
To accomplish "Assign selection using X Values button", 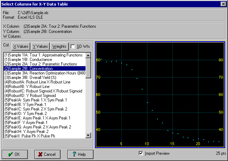I will pyautogui.click(x=21, y=46).
